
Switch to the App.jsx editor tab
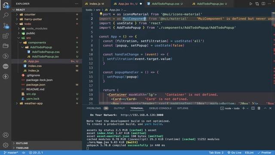(128, 4)
